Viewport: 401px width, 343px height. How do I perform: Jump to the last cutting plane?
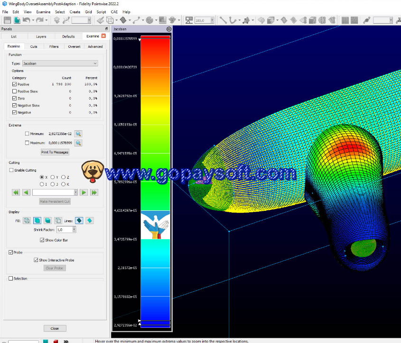[x=94, y=192]
